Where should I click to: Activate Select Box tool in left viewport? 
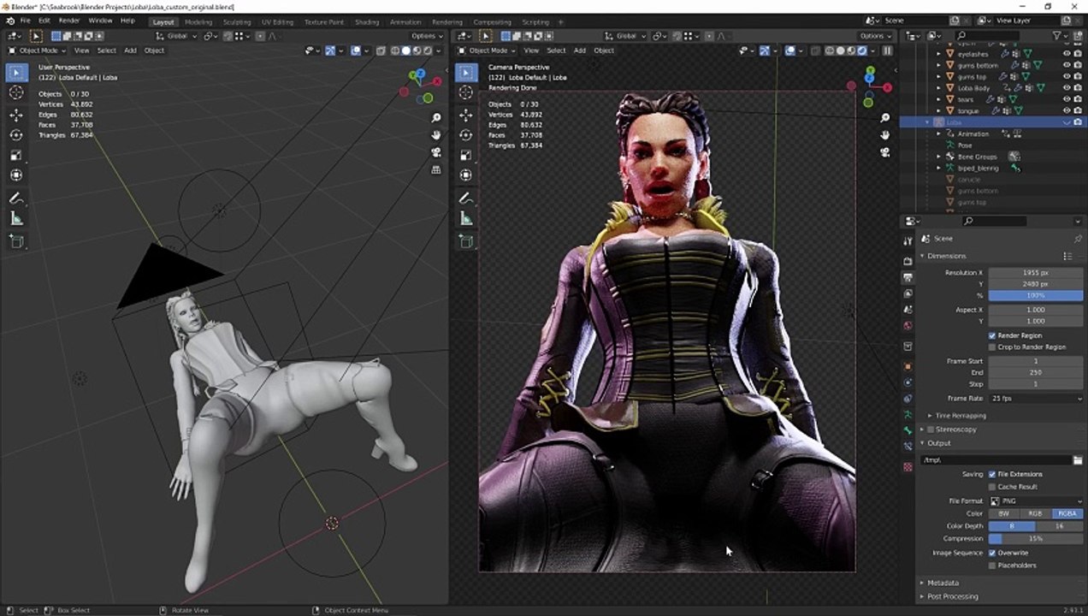pyautogui.click(x=16, y=73)
